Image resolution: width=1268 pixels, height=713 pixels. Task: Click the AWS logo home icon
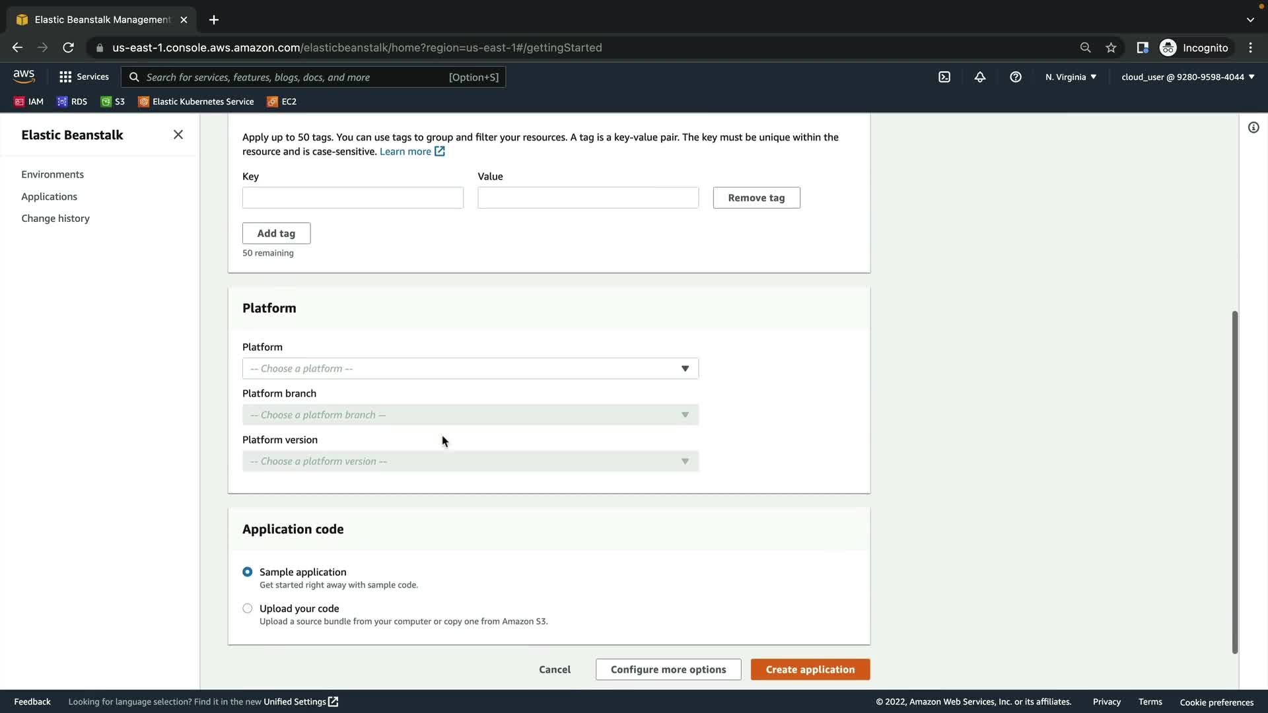click(x=24, y=77)
